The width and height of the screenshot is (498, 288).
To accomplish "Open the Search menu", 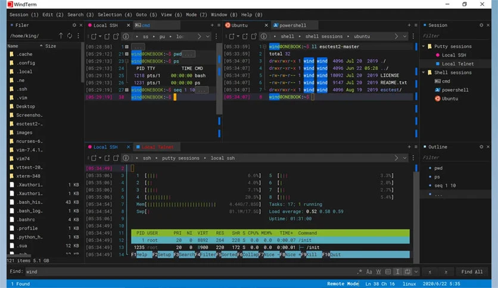I will click(80, 15).
